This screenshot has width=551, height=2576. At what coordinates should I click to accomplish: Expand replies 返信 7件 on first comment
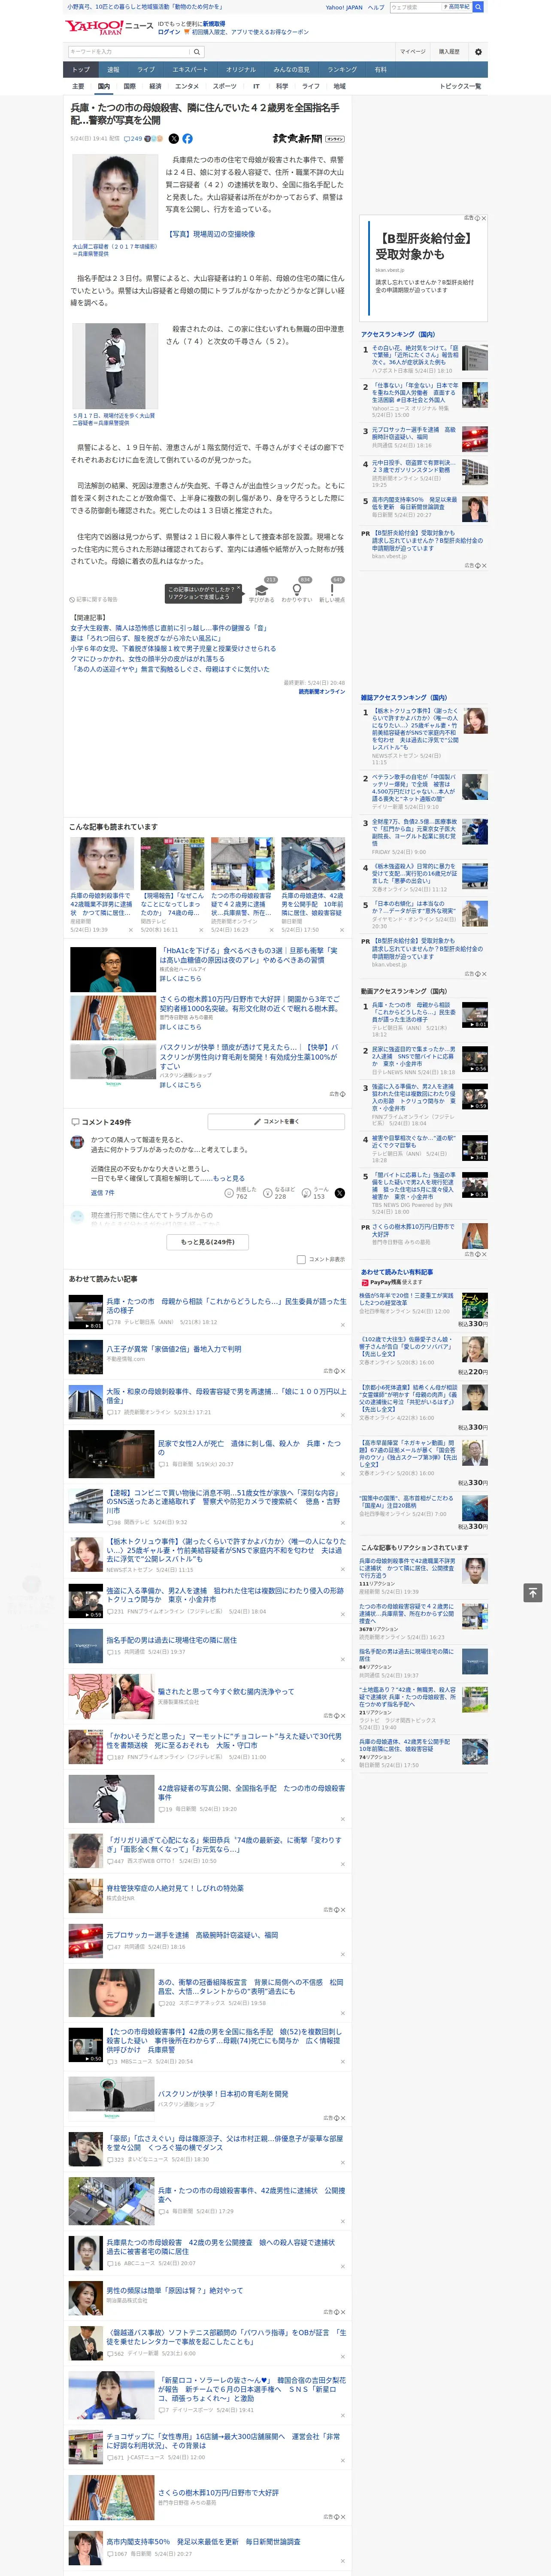tap(102, 1193)
